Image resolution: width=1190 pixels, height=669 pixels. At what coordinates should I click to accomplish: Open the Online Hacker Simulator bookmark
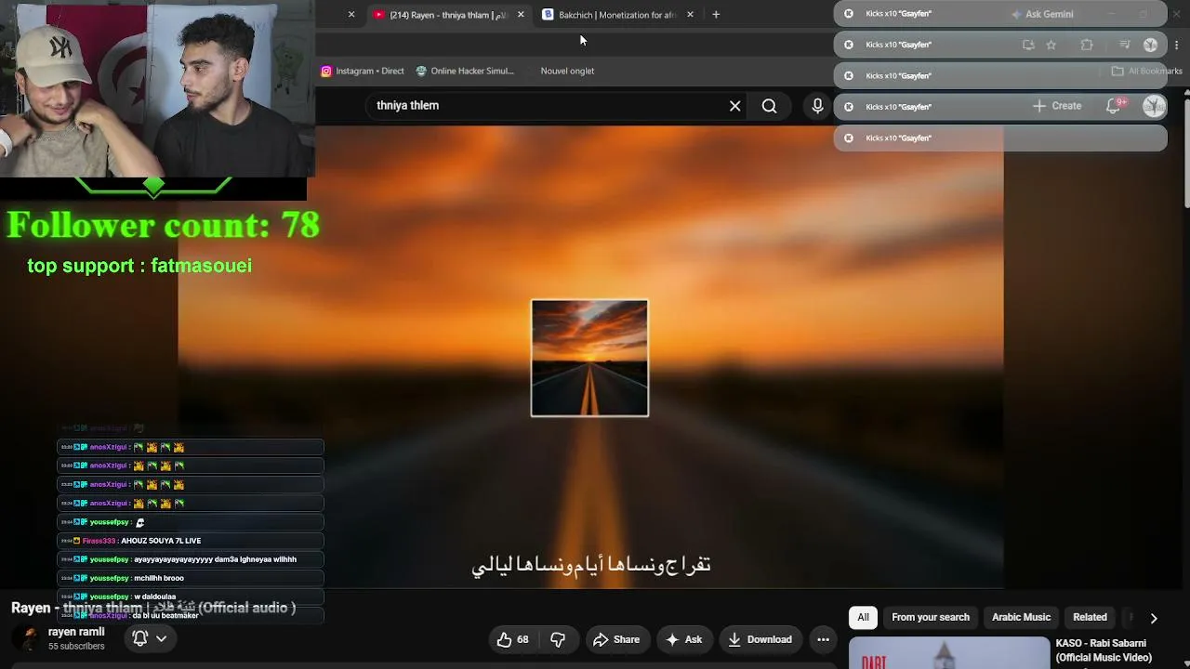coord(465,71)
